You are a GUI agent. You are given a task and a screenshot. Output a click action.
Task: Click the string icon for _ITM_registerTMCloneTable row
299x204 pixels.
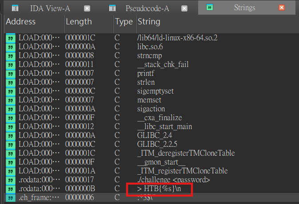click(11, 171)
